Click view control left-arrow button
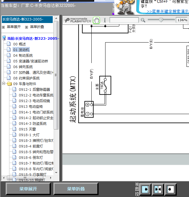Image resolution: width=189 pixels, height=197 pixels. point(170,189)
